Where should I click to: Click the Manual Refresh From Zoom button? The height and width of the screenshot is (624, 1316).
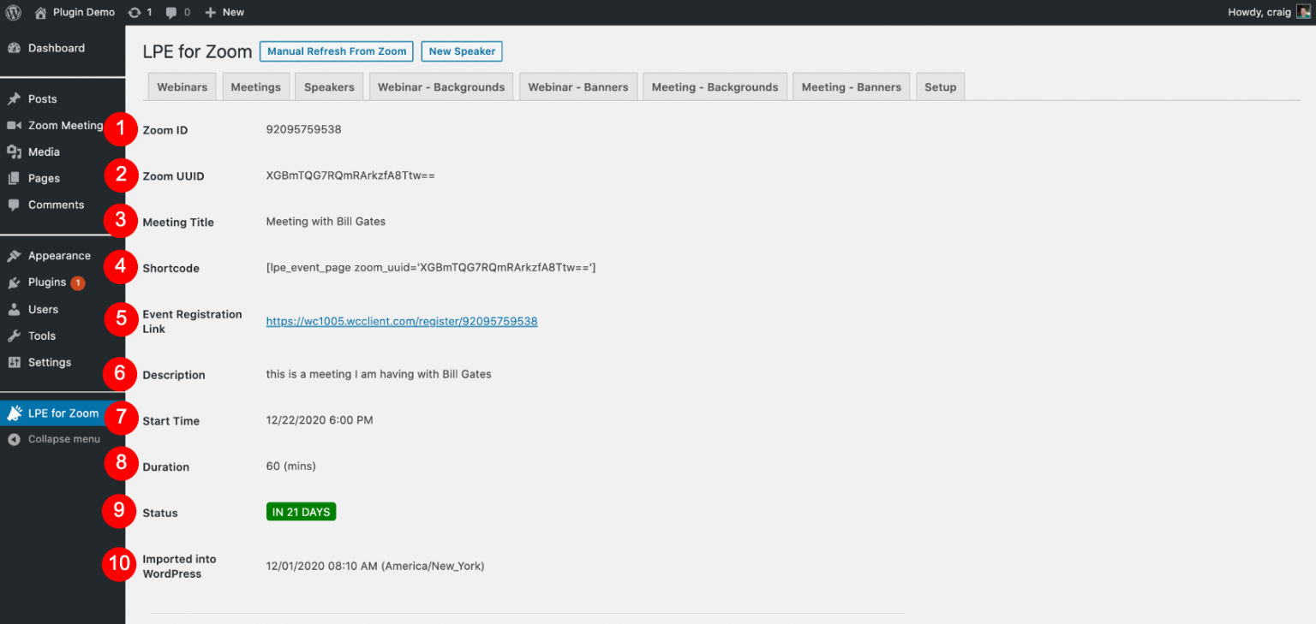click(x=336, y=51)
